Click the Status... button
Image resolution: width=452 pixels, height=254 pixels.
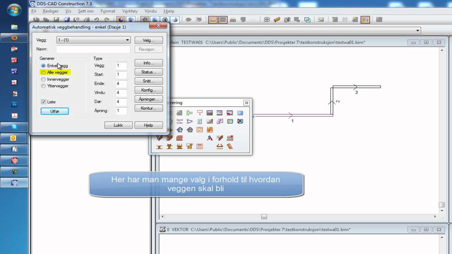[149, 72]
